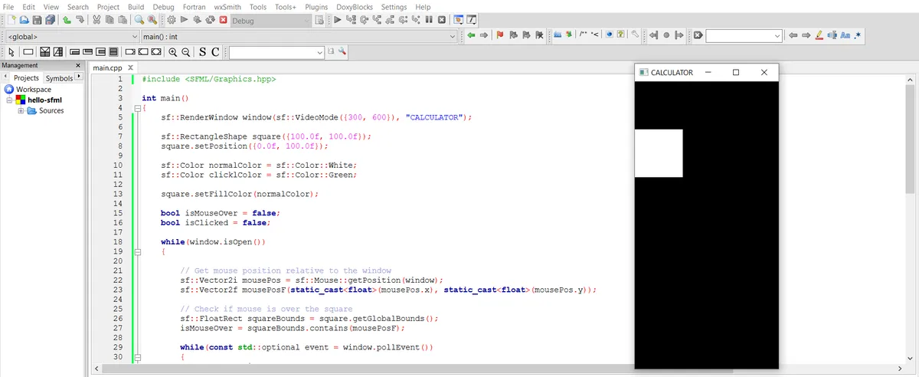919x377 pixels.
Task: Open the Build menu
Action: [x=136, y=6]
